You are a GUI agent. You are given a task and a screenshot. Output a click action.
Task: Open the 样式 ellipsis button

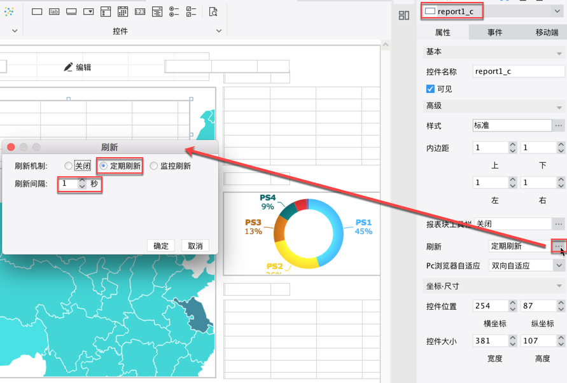(x=559, y=126)
